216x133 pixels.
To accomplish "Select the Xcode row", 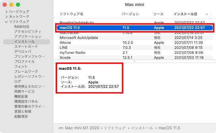I will coord(135,58).
